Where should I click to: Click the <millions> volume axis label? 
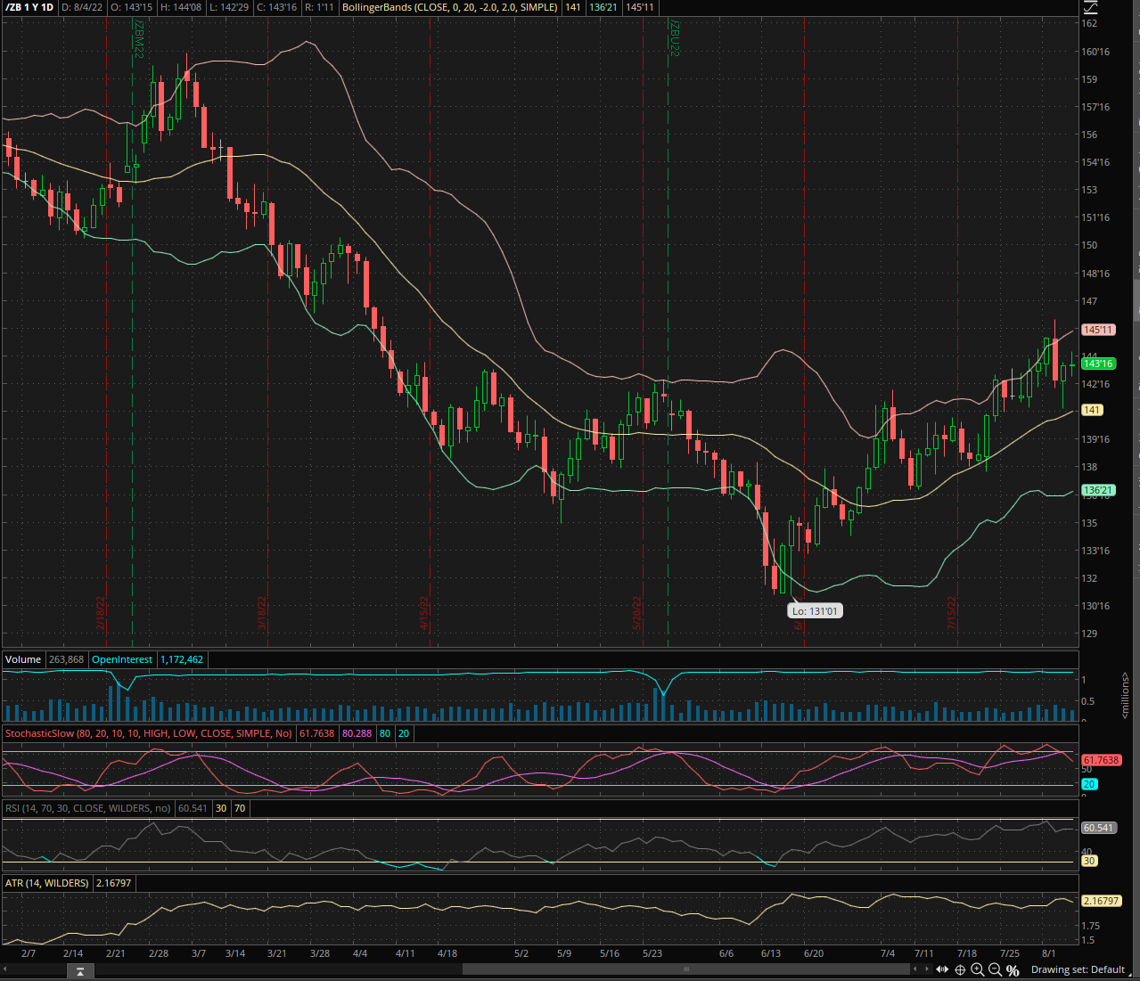click(x=1125, y=697)
